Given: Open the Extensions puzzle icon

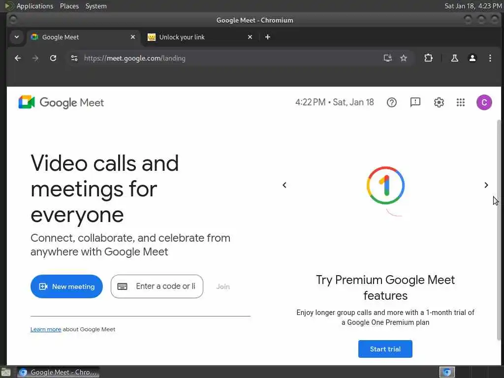Looking at the screenshot, I should (428, 58).
